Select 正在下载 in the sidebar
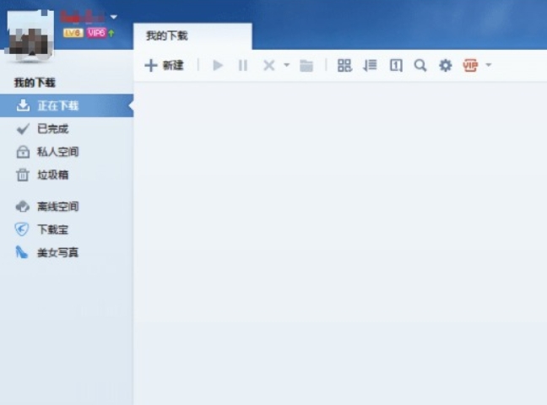The height and width of the screenshot is (405, 547). point(67,105)
